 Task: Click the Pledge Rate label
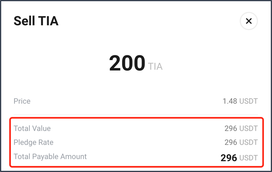pos(33,142)
